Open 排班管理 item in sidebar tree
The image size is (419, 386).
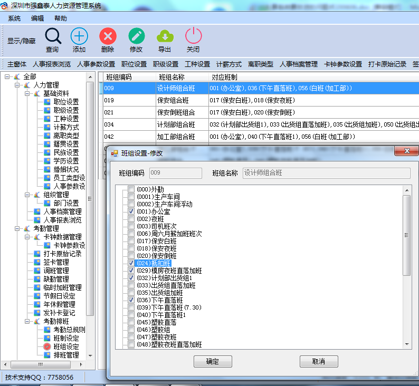tap(66, 355)
